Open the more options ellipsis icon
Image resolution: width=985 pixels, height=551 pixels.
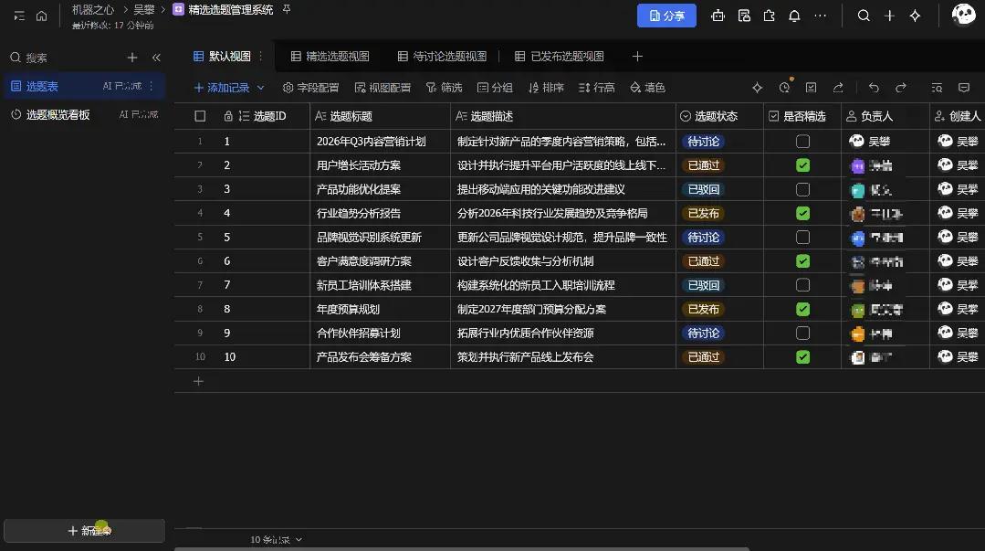(821, 16)
